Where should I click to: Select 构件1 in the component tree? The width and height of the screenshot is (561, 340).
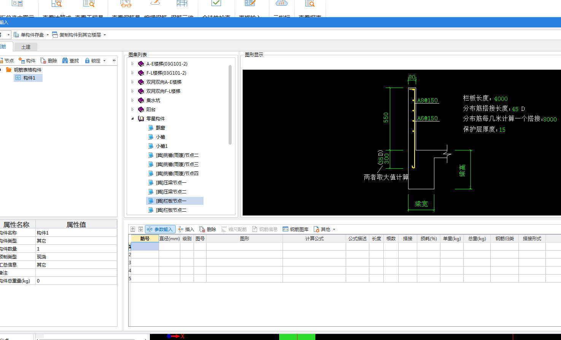29,78
